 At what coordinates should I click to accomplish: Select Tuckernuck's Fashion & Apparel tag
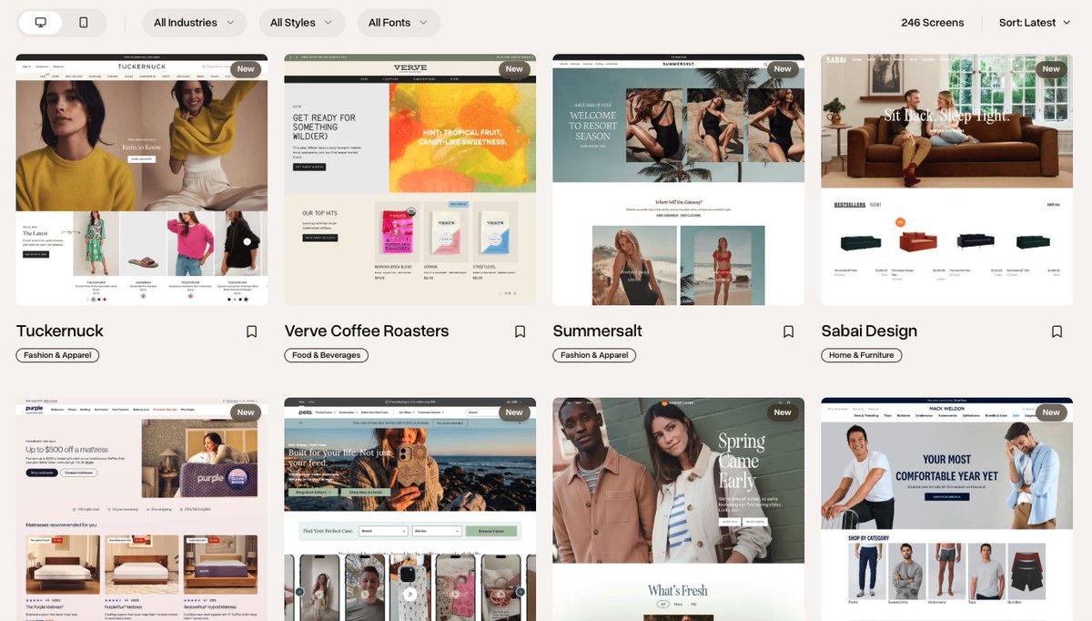(x=57, y=355)
